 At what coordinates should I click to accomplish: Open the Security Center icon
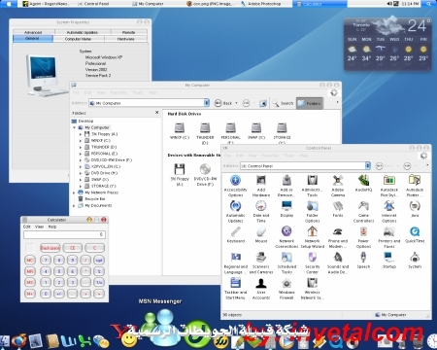(312, 262)
